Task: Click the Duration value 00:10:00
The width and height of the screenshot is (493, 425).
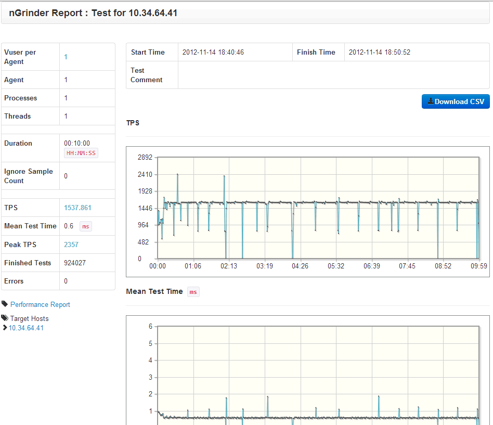Action: pos(77,143)
